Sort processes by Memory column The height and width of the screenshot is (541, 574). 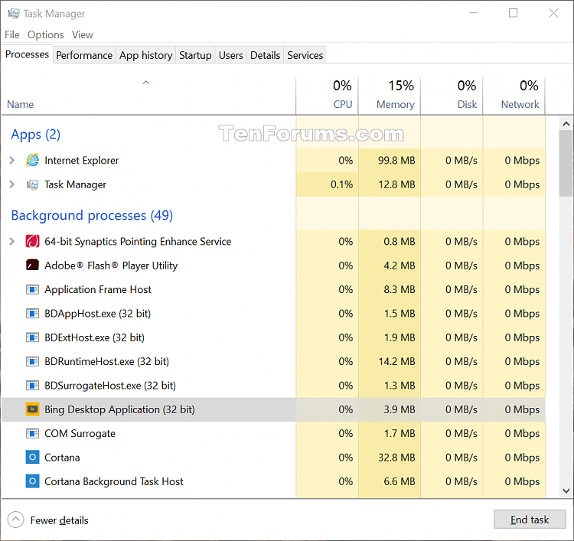(x=390, y=95)
